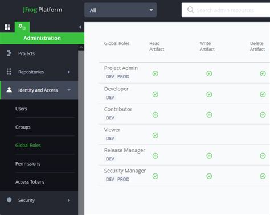Toggle Delete Artifact check for Release Manager

[263, 156]
